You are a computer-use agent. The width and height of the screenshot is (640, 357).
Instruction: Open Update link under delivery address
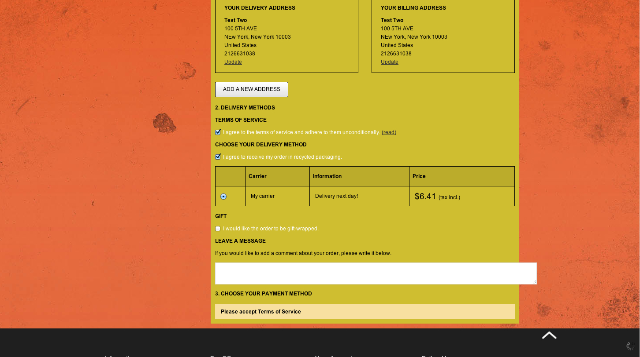click(x=233, y=62)
